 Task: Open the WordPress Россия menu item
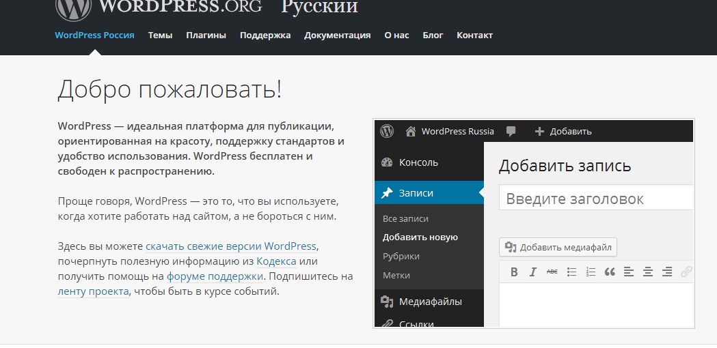94,35
